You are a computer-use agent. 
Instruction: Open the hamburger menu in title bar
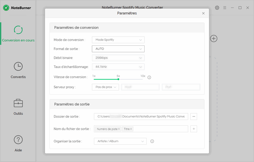(x=225, y=7)
